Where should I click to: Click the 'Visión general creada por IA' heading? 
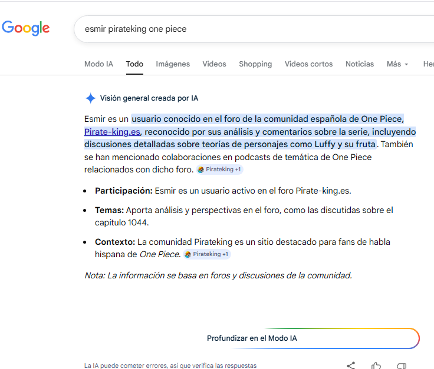point(149,98)
